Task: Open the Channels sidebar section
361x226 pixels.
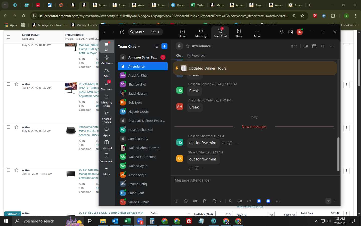Action: pos(107,86)
